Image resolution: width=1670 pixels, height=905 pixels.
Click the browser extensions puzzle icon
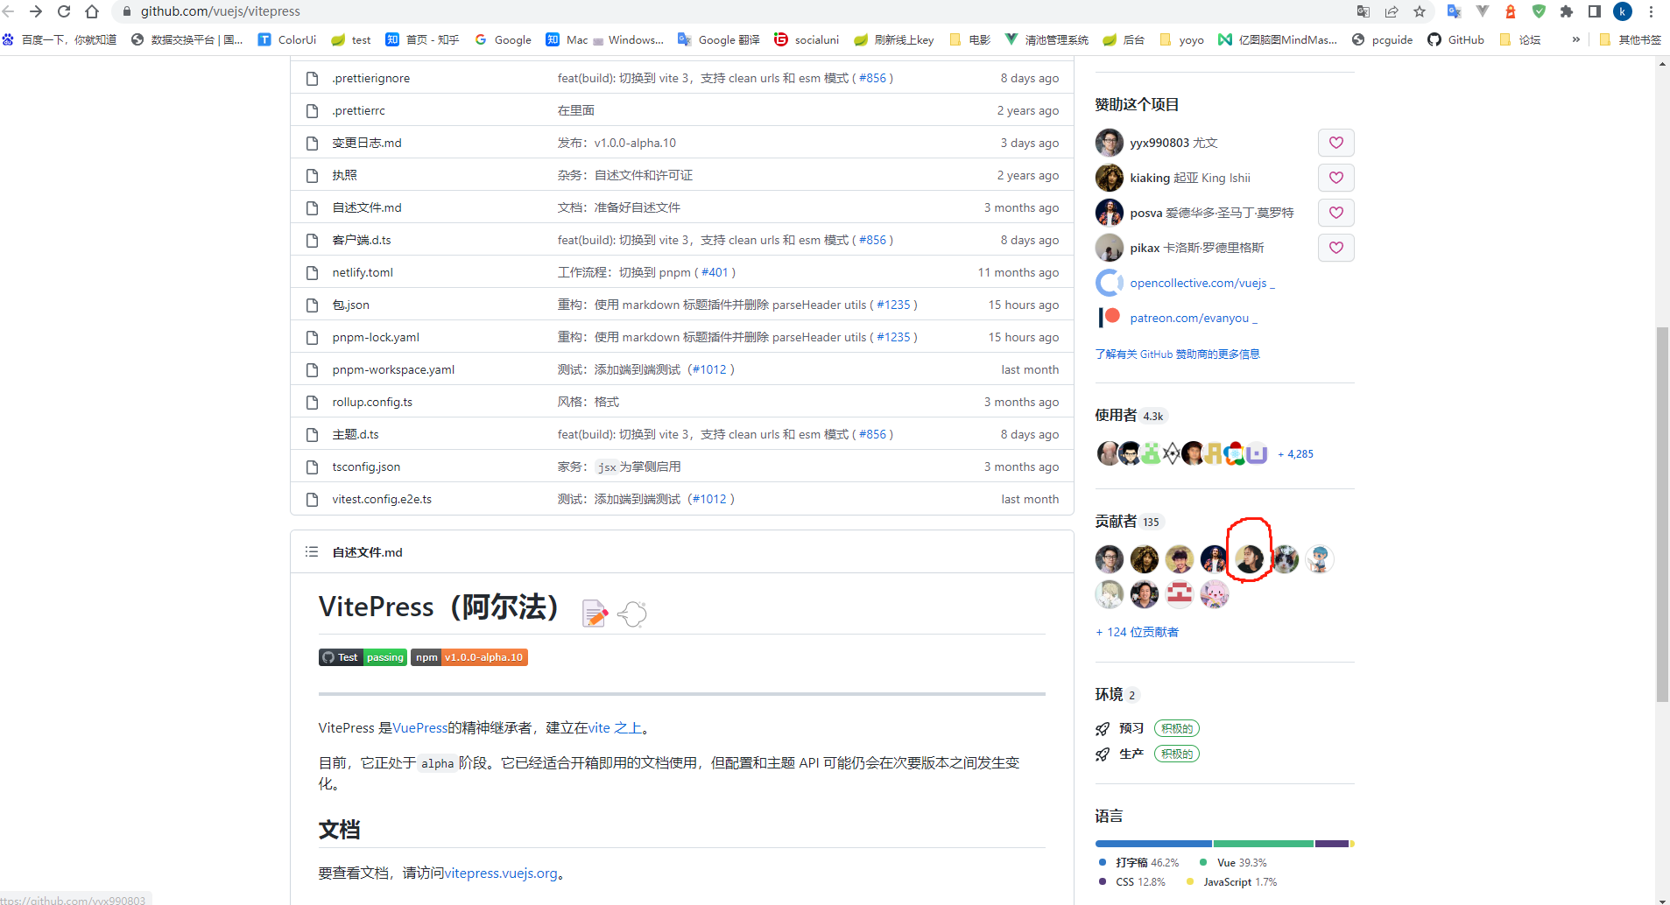point(1568,11)
